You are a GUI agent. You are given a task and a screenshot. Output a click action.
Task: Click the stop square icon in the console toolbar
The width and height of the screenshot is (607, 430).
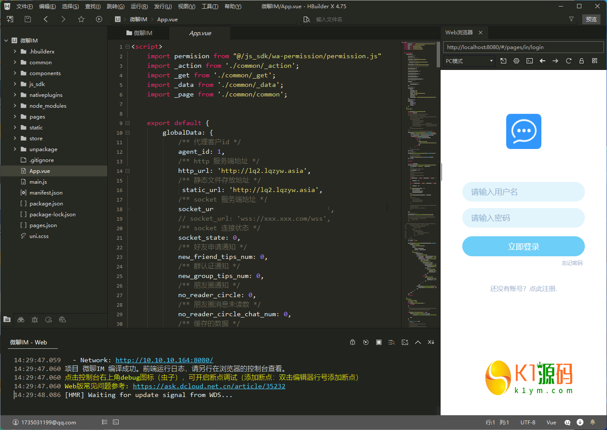click(379, 342)
